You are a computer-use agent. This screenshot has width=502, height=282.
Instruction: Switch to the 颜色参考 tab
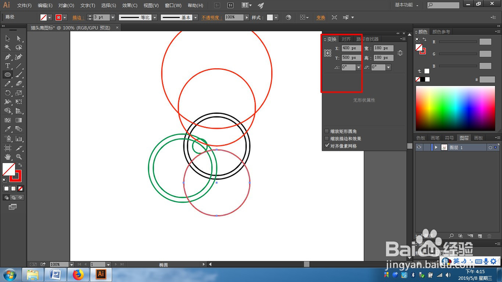tap(441, 32)
